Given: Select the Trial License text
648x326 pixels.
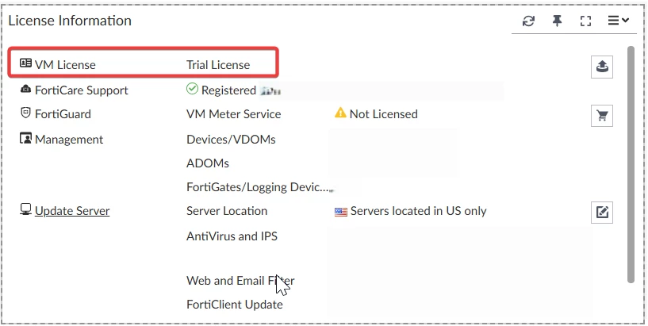Looking at the screenshot, I should 218,65.
